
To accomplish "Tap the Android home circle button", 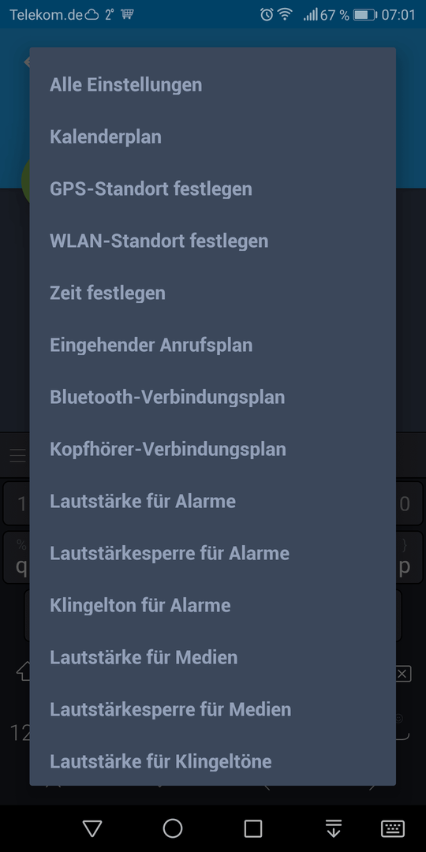I will [x=173, y=828].
